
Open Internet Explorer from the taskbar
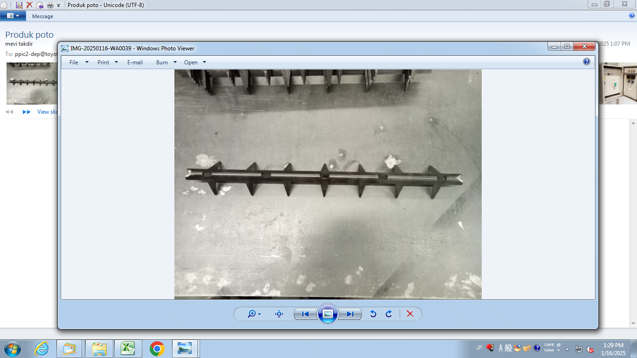(42, 348)
